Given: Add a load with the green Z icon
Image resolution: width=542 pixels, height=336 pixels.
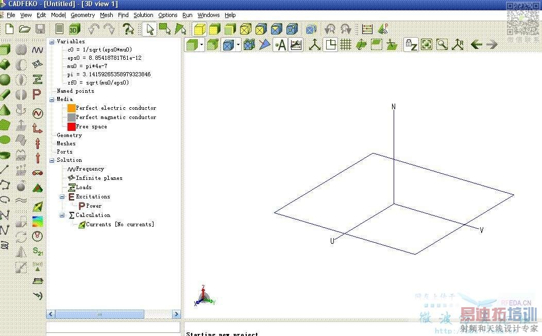Looking at the screenshot, I should (x=37, y=79).
